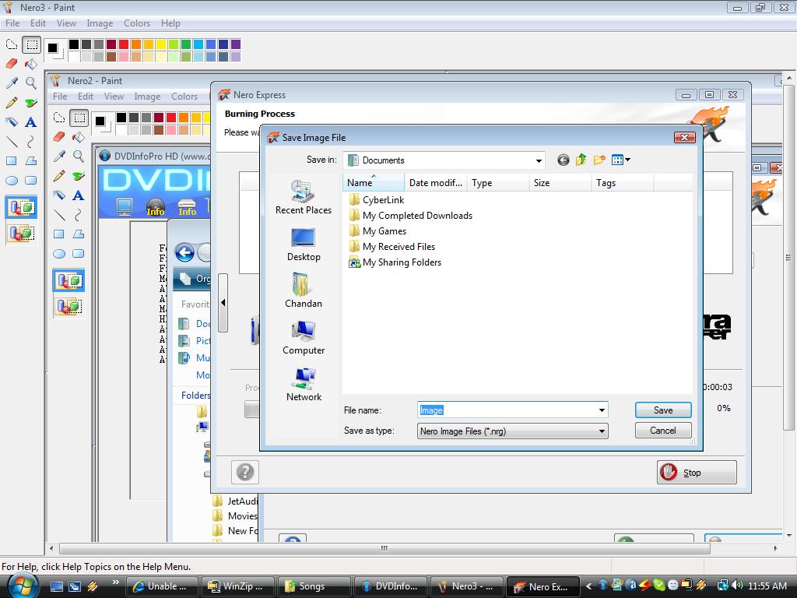Sort file list by the Name column
The width and height of the screenshot is (797, 598).
pyautogui.click(x=374, y=182)
